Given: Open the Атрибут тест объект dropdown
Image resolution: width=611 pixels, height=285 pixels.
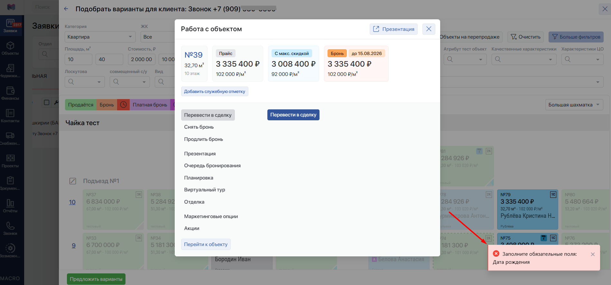Looking at the screenshot, I should (465, 59).
